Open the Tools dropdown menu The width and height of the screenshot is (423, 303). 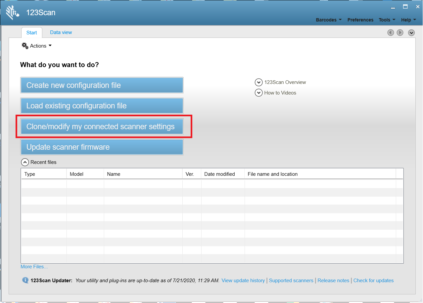coord(387,20)
